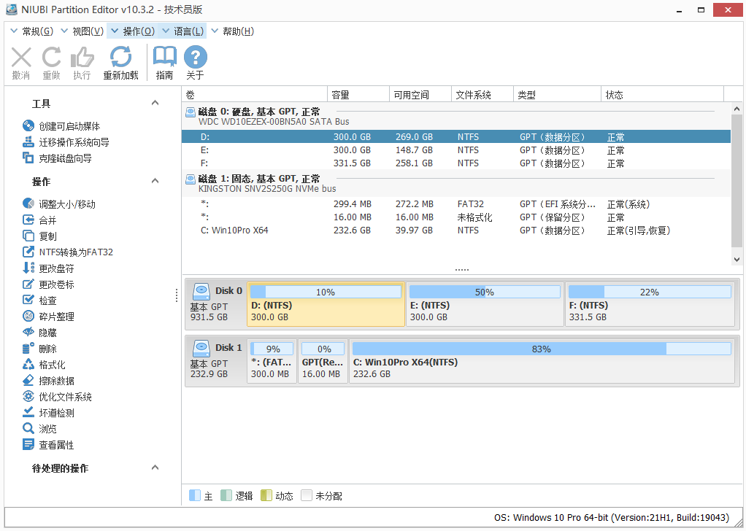The height and width of the screenshot is (531, 746).
Task: Select E: (NTFS) block in disk map
Action: click(485, 304)
